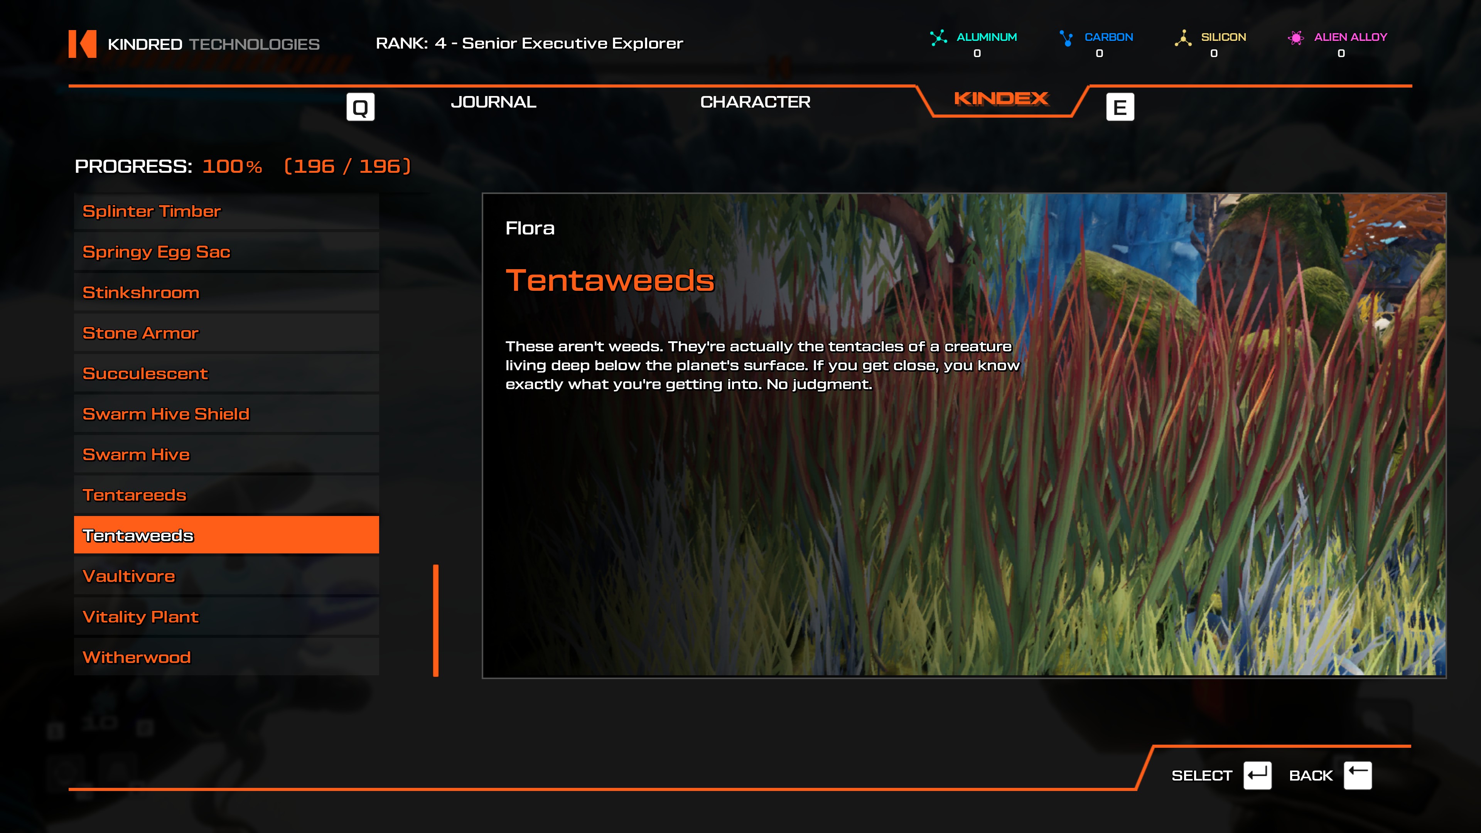Switch to the Journal tab
The width and height of the screenshot is (1481, 833).
click(493, 102)
